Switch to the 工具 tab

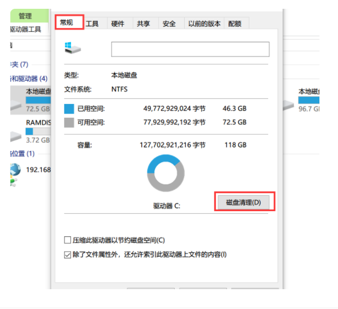(92, 24)
